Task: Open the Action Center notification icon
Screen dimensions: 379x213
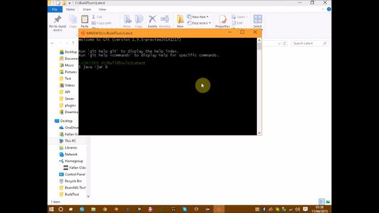Action: [x=306, y=209]
